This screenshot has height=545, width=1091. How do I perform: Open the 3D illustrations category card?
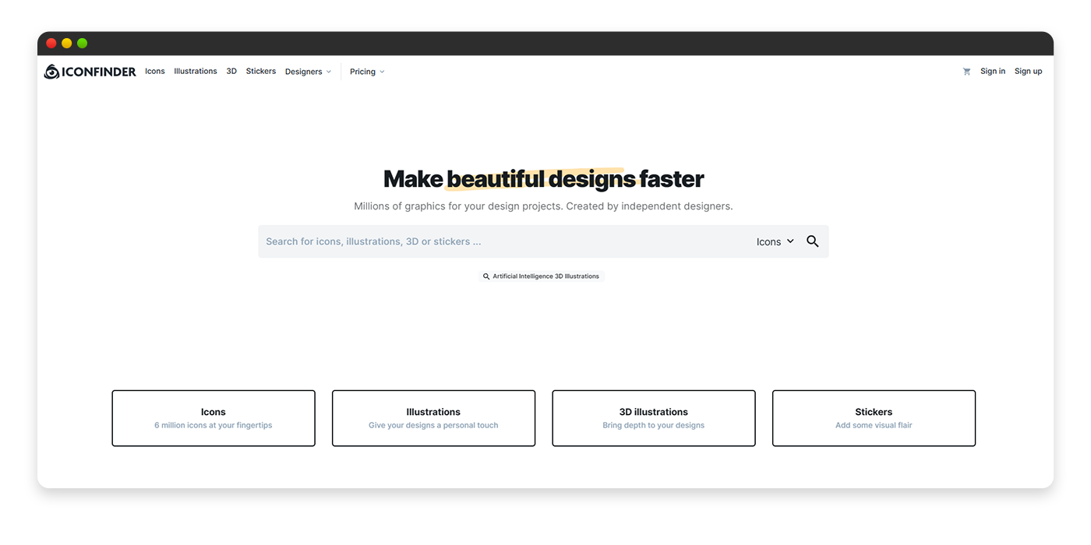(x=654, y=418)
